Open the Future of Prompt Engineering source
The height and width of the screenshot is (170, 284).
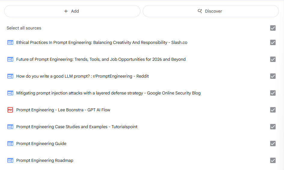pyautogui.click(x=101, y=59)
